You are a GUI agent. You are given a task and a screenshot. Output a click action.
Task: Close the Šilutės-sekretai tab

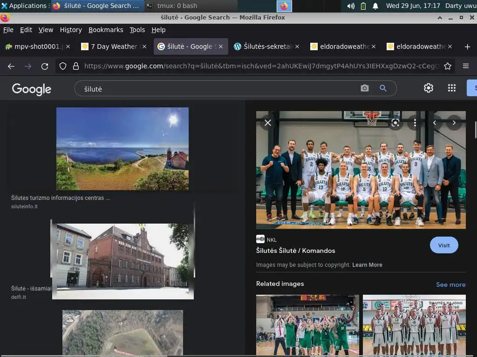pos(297,46)
